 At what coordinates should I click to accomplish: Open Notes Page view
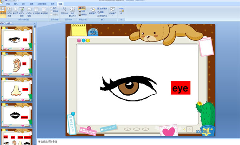click(x=16, y=11)
